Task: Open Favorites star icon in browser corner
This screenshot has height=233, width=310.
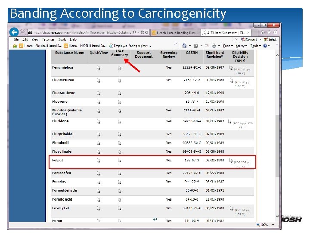Action: coord(269,32)
